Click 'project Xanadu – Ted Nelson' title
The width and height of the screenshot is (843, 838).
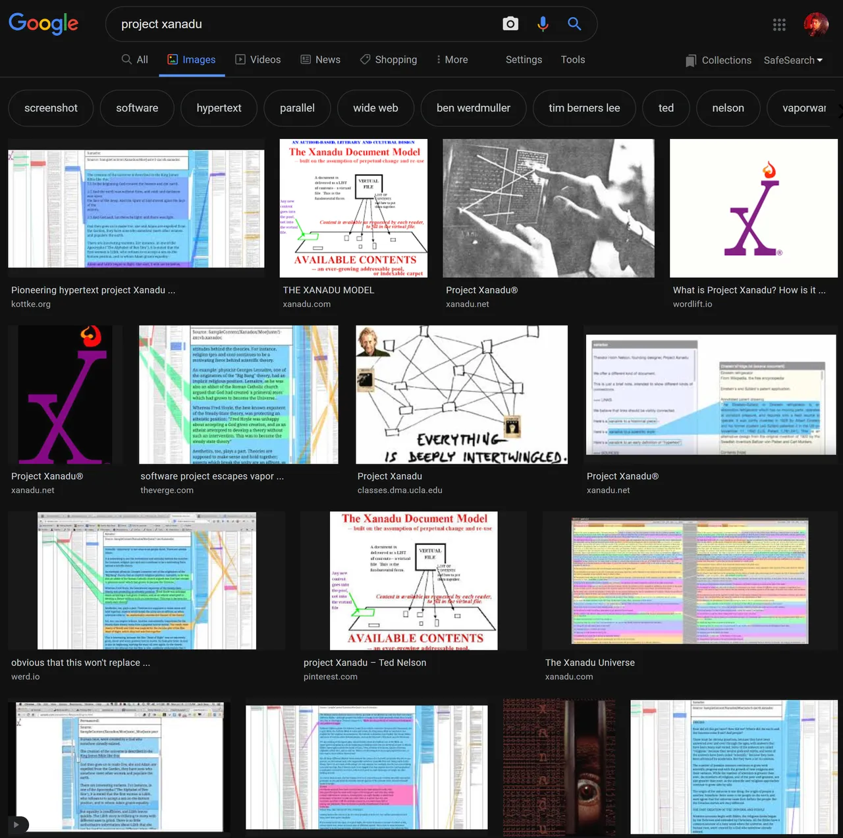pos(365,663)
